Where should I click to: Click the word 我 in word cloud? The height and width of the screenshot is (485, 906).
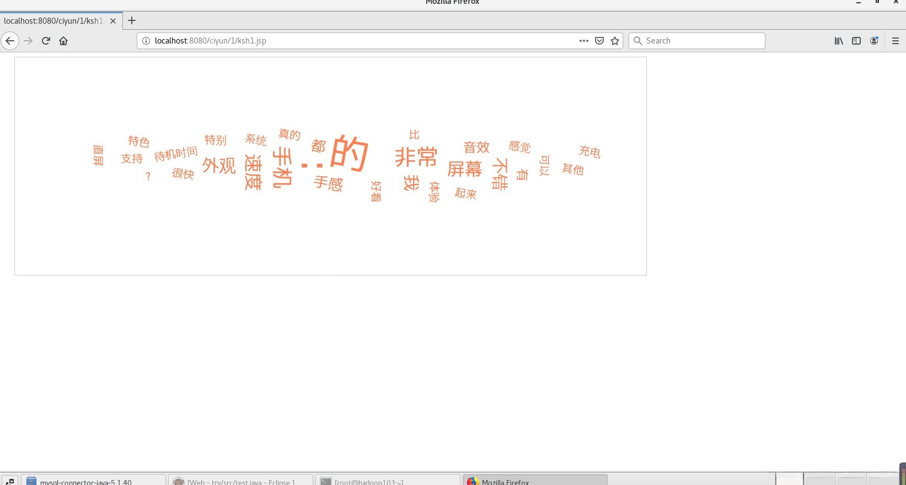click(411, 182)
